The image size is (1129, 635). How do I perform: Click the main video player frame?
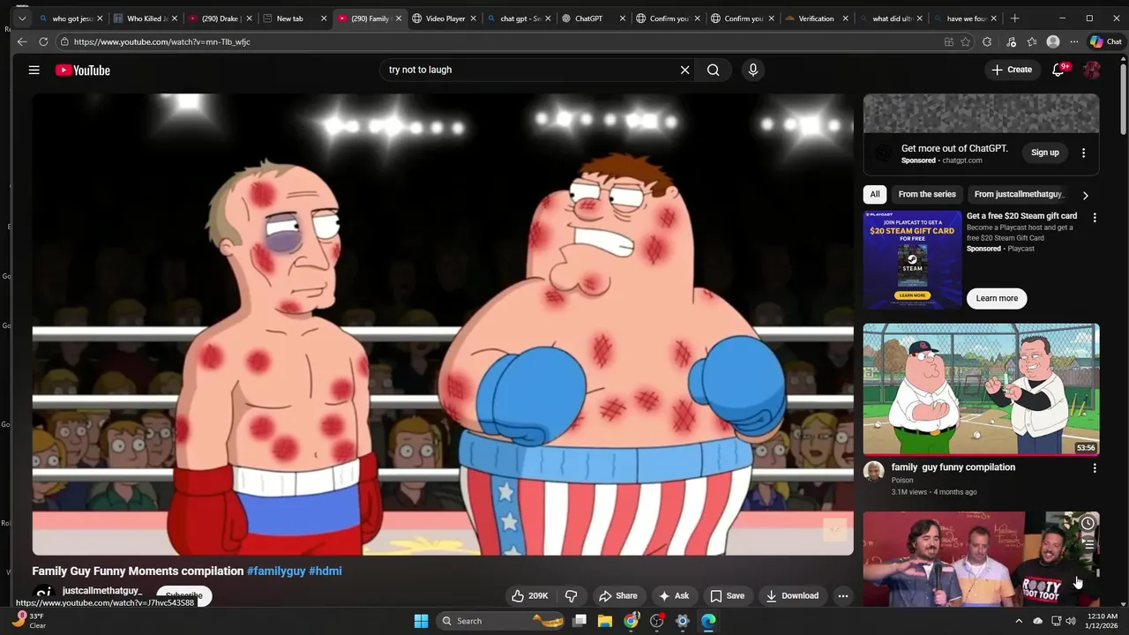coord(443,325)
